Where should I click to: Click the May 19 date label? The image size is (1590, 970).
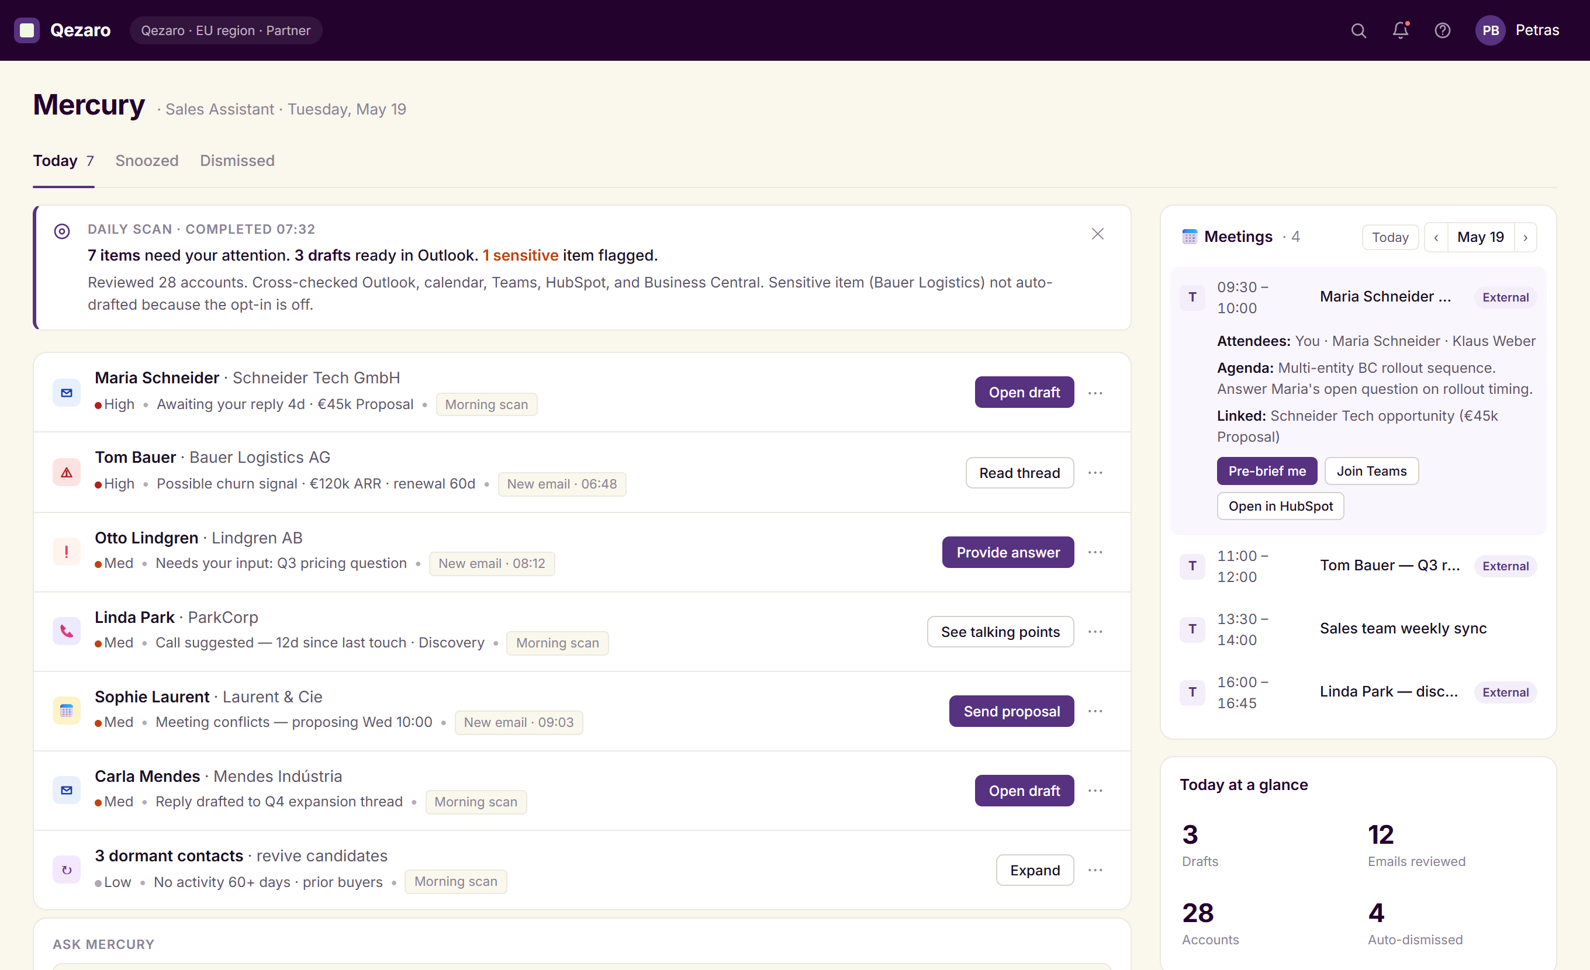(x=1480, y=237)
